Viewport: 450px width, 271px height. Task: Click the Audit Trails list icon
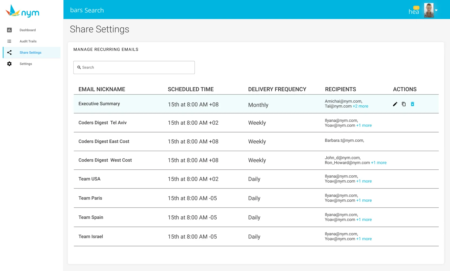(x=9, y=41)
